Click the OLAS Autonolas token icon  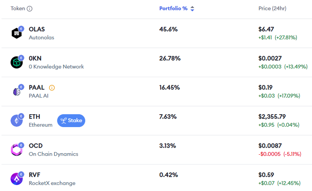point(17,34)
